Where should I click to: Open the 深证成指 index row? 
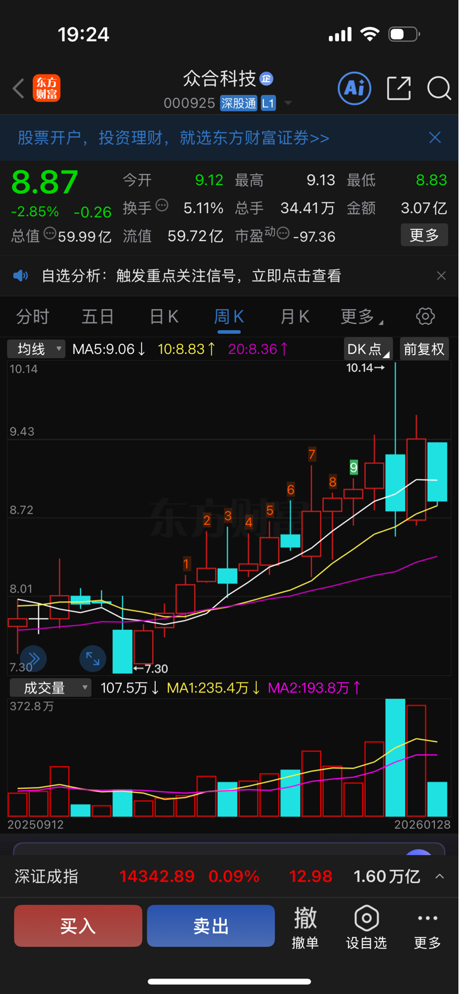[229, 876]
